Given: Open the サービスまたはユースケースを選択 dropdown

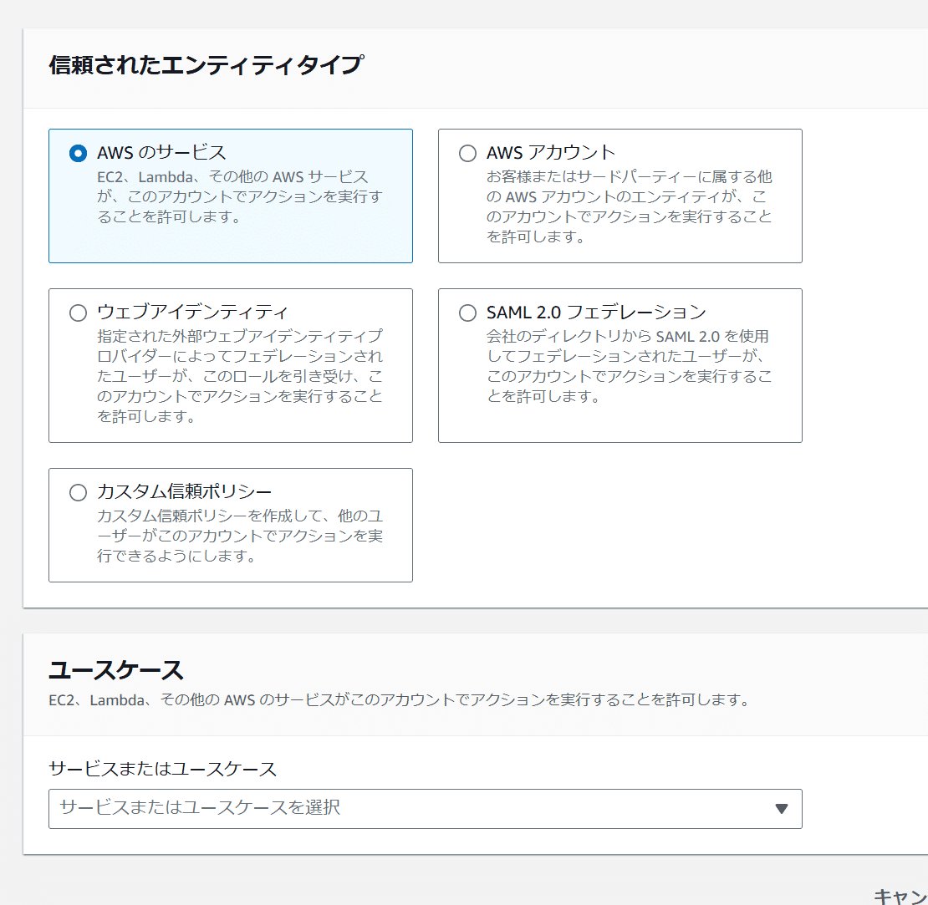Looking at the screenshot, I should [425, 809].
